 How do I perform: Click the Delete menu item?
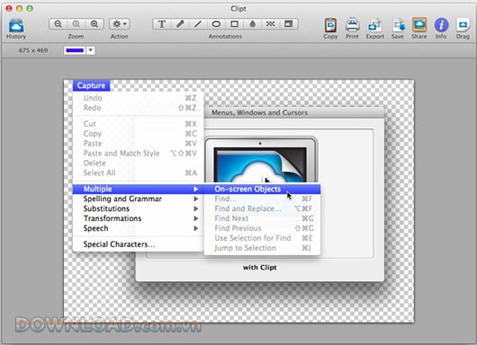pyautogui.click(x=138, y=164)
